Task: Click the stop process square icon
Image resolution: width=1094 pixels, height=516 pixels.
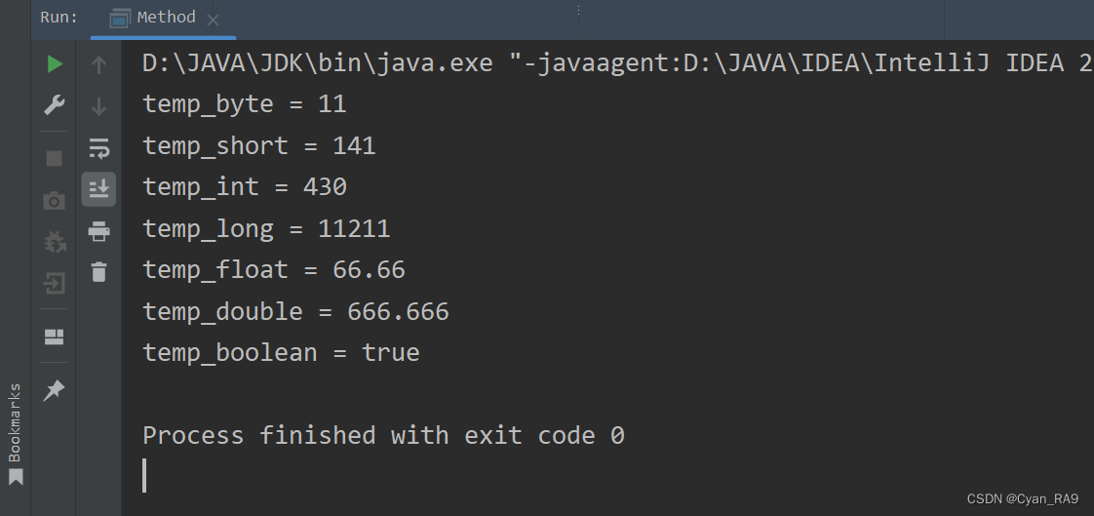Action: pyautogui.click(x=55, y=158)
